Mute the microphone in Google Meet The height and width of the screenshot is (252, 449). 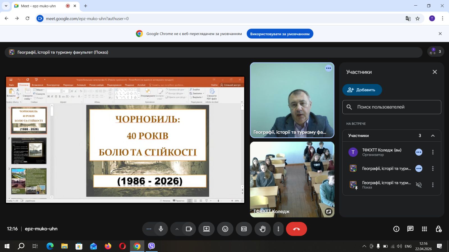tap(160, 229)
